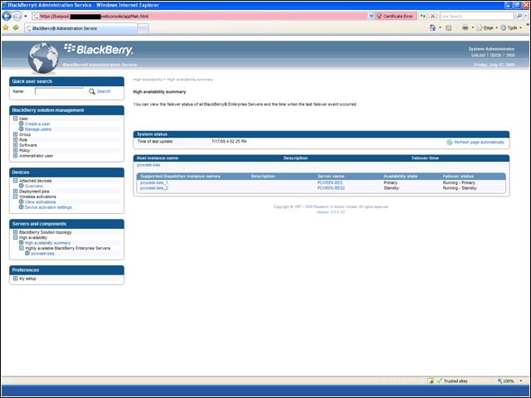
Task: Click the pcweek-bes link in sidebar tree
Action: pyautogui.click(x=42, y=254)
